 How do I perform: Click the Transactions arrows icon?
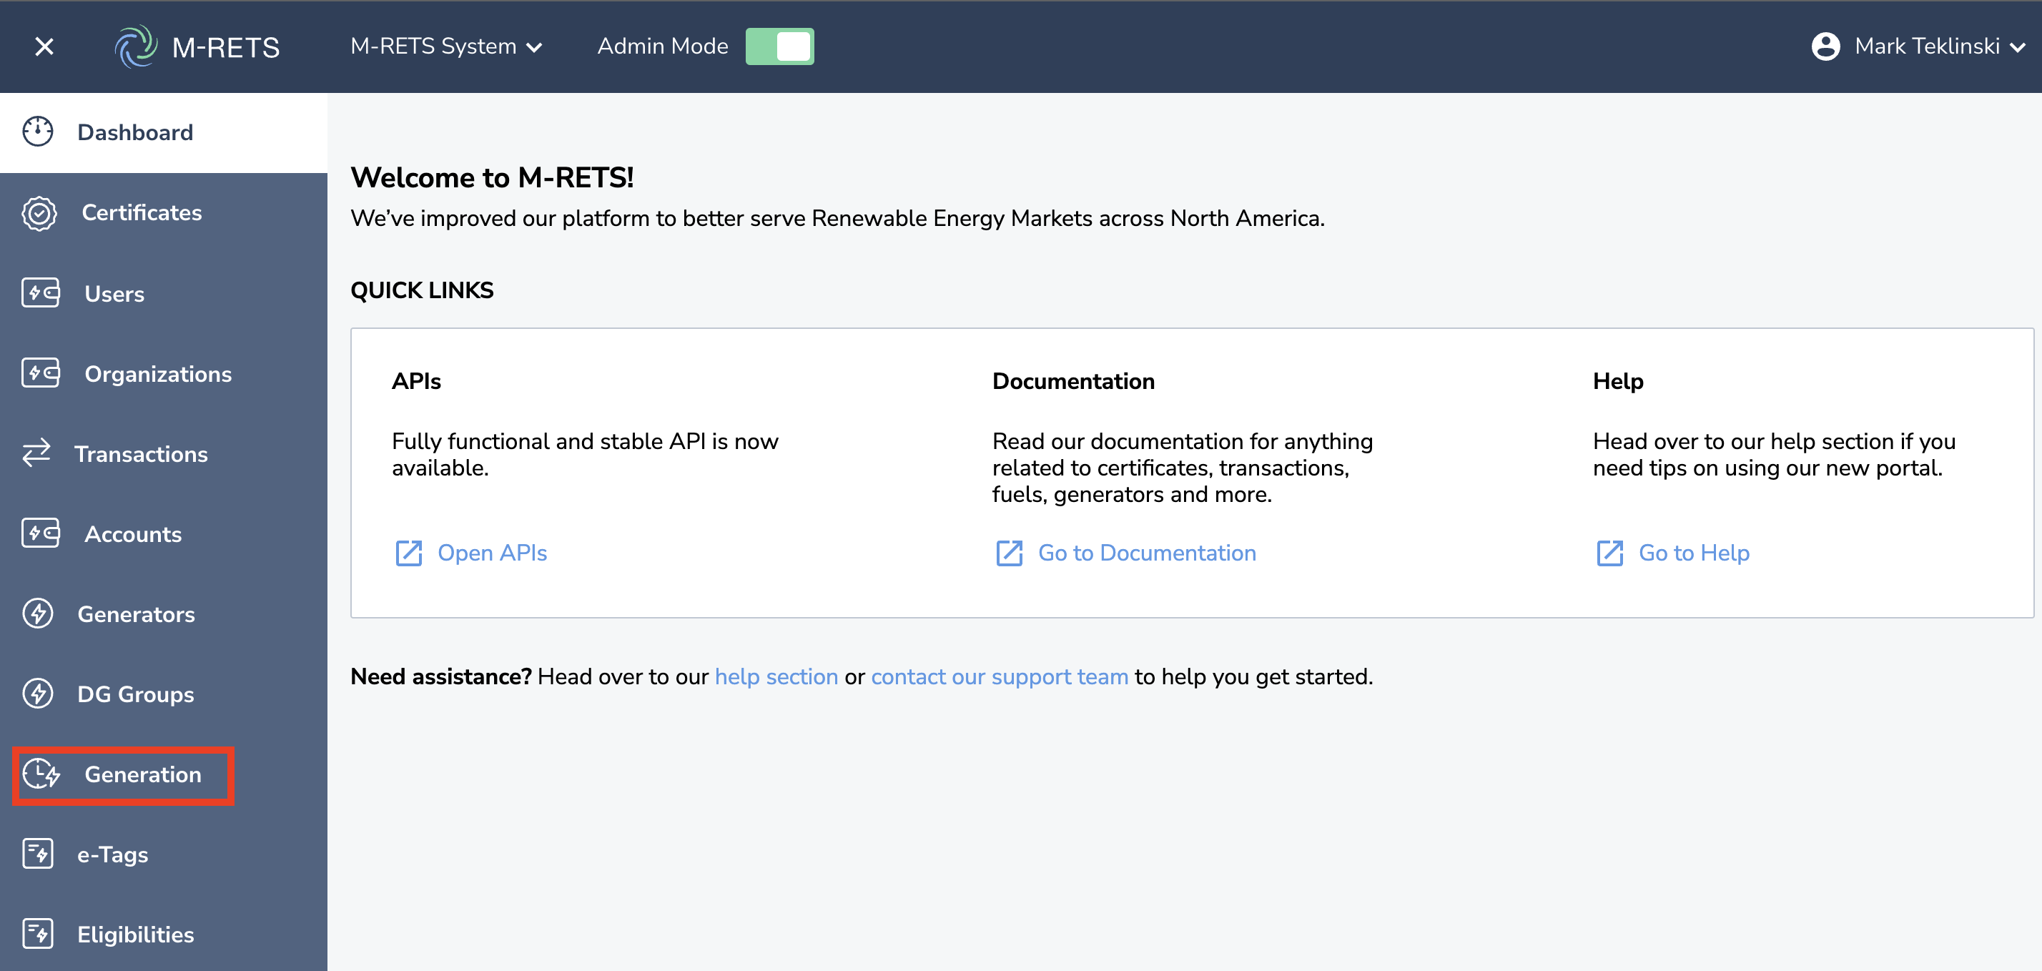click(36, 453)
